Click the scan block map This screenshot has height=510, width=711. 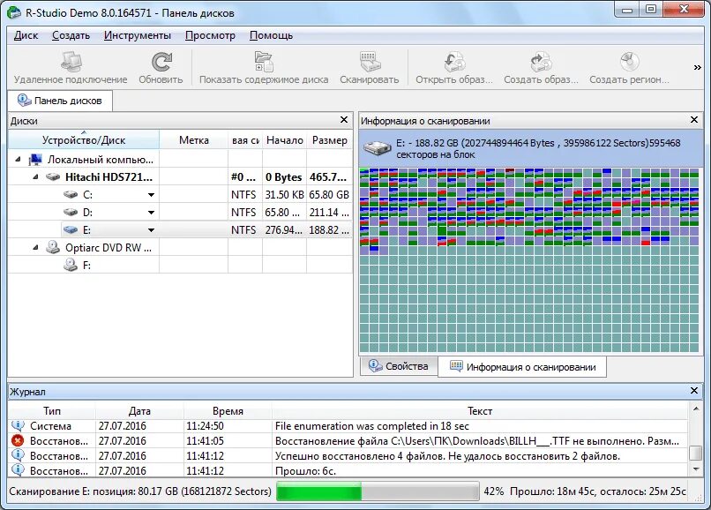(x=528, y=260)
